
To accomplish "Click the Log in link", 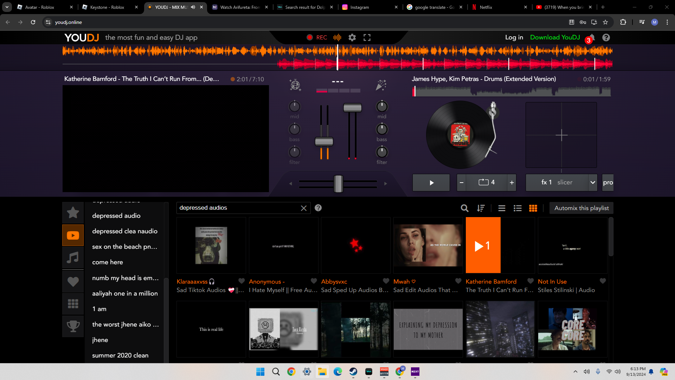I will 514,37.
